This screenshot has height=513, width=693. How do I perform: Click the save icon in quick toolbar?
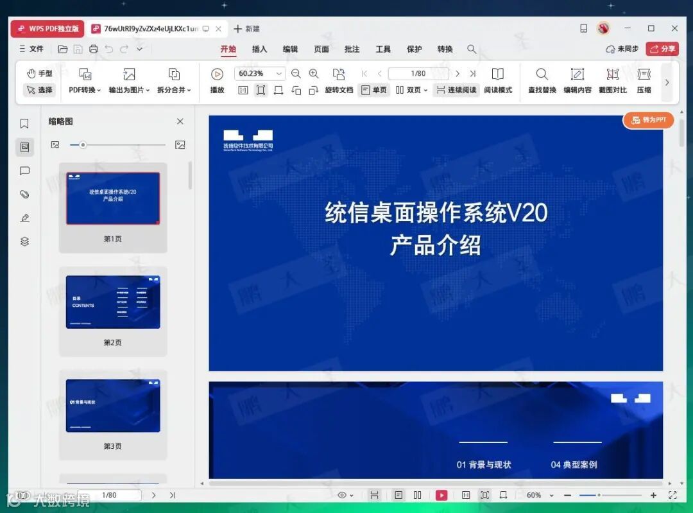click(78, 49)
